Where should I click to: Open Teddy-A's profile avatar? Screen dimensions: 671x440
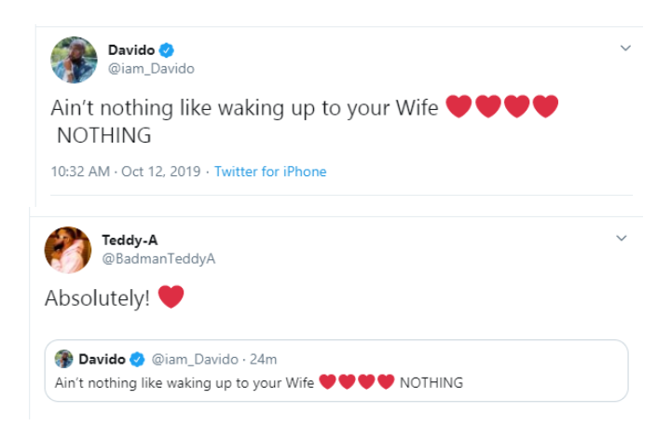click(x=68, y=249)
